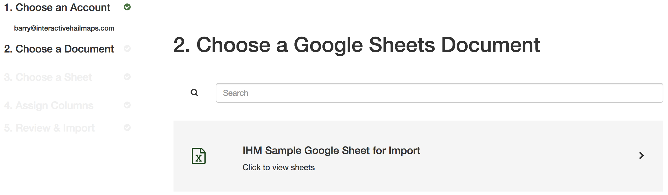
Task: Click the faded checkmark beside Choose a Sheet
Action: (127, 77)
